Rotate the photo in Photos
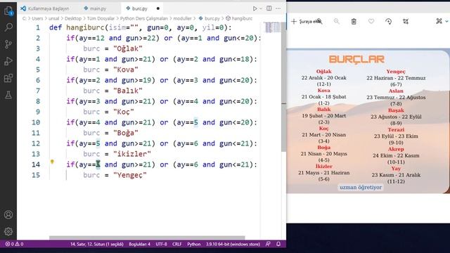The image size is (450, 253). (x=388, y=22)
